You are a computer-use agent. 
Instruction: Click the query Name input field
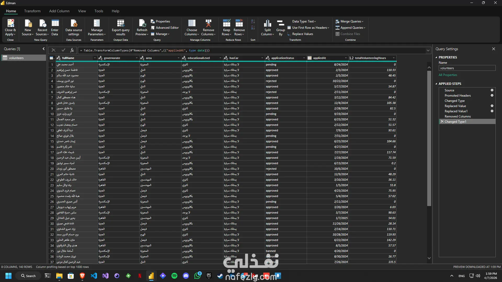pyautogui.click(x=467, y=68)
